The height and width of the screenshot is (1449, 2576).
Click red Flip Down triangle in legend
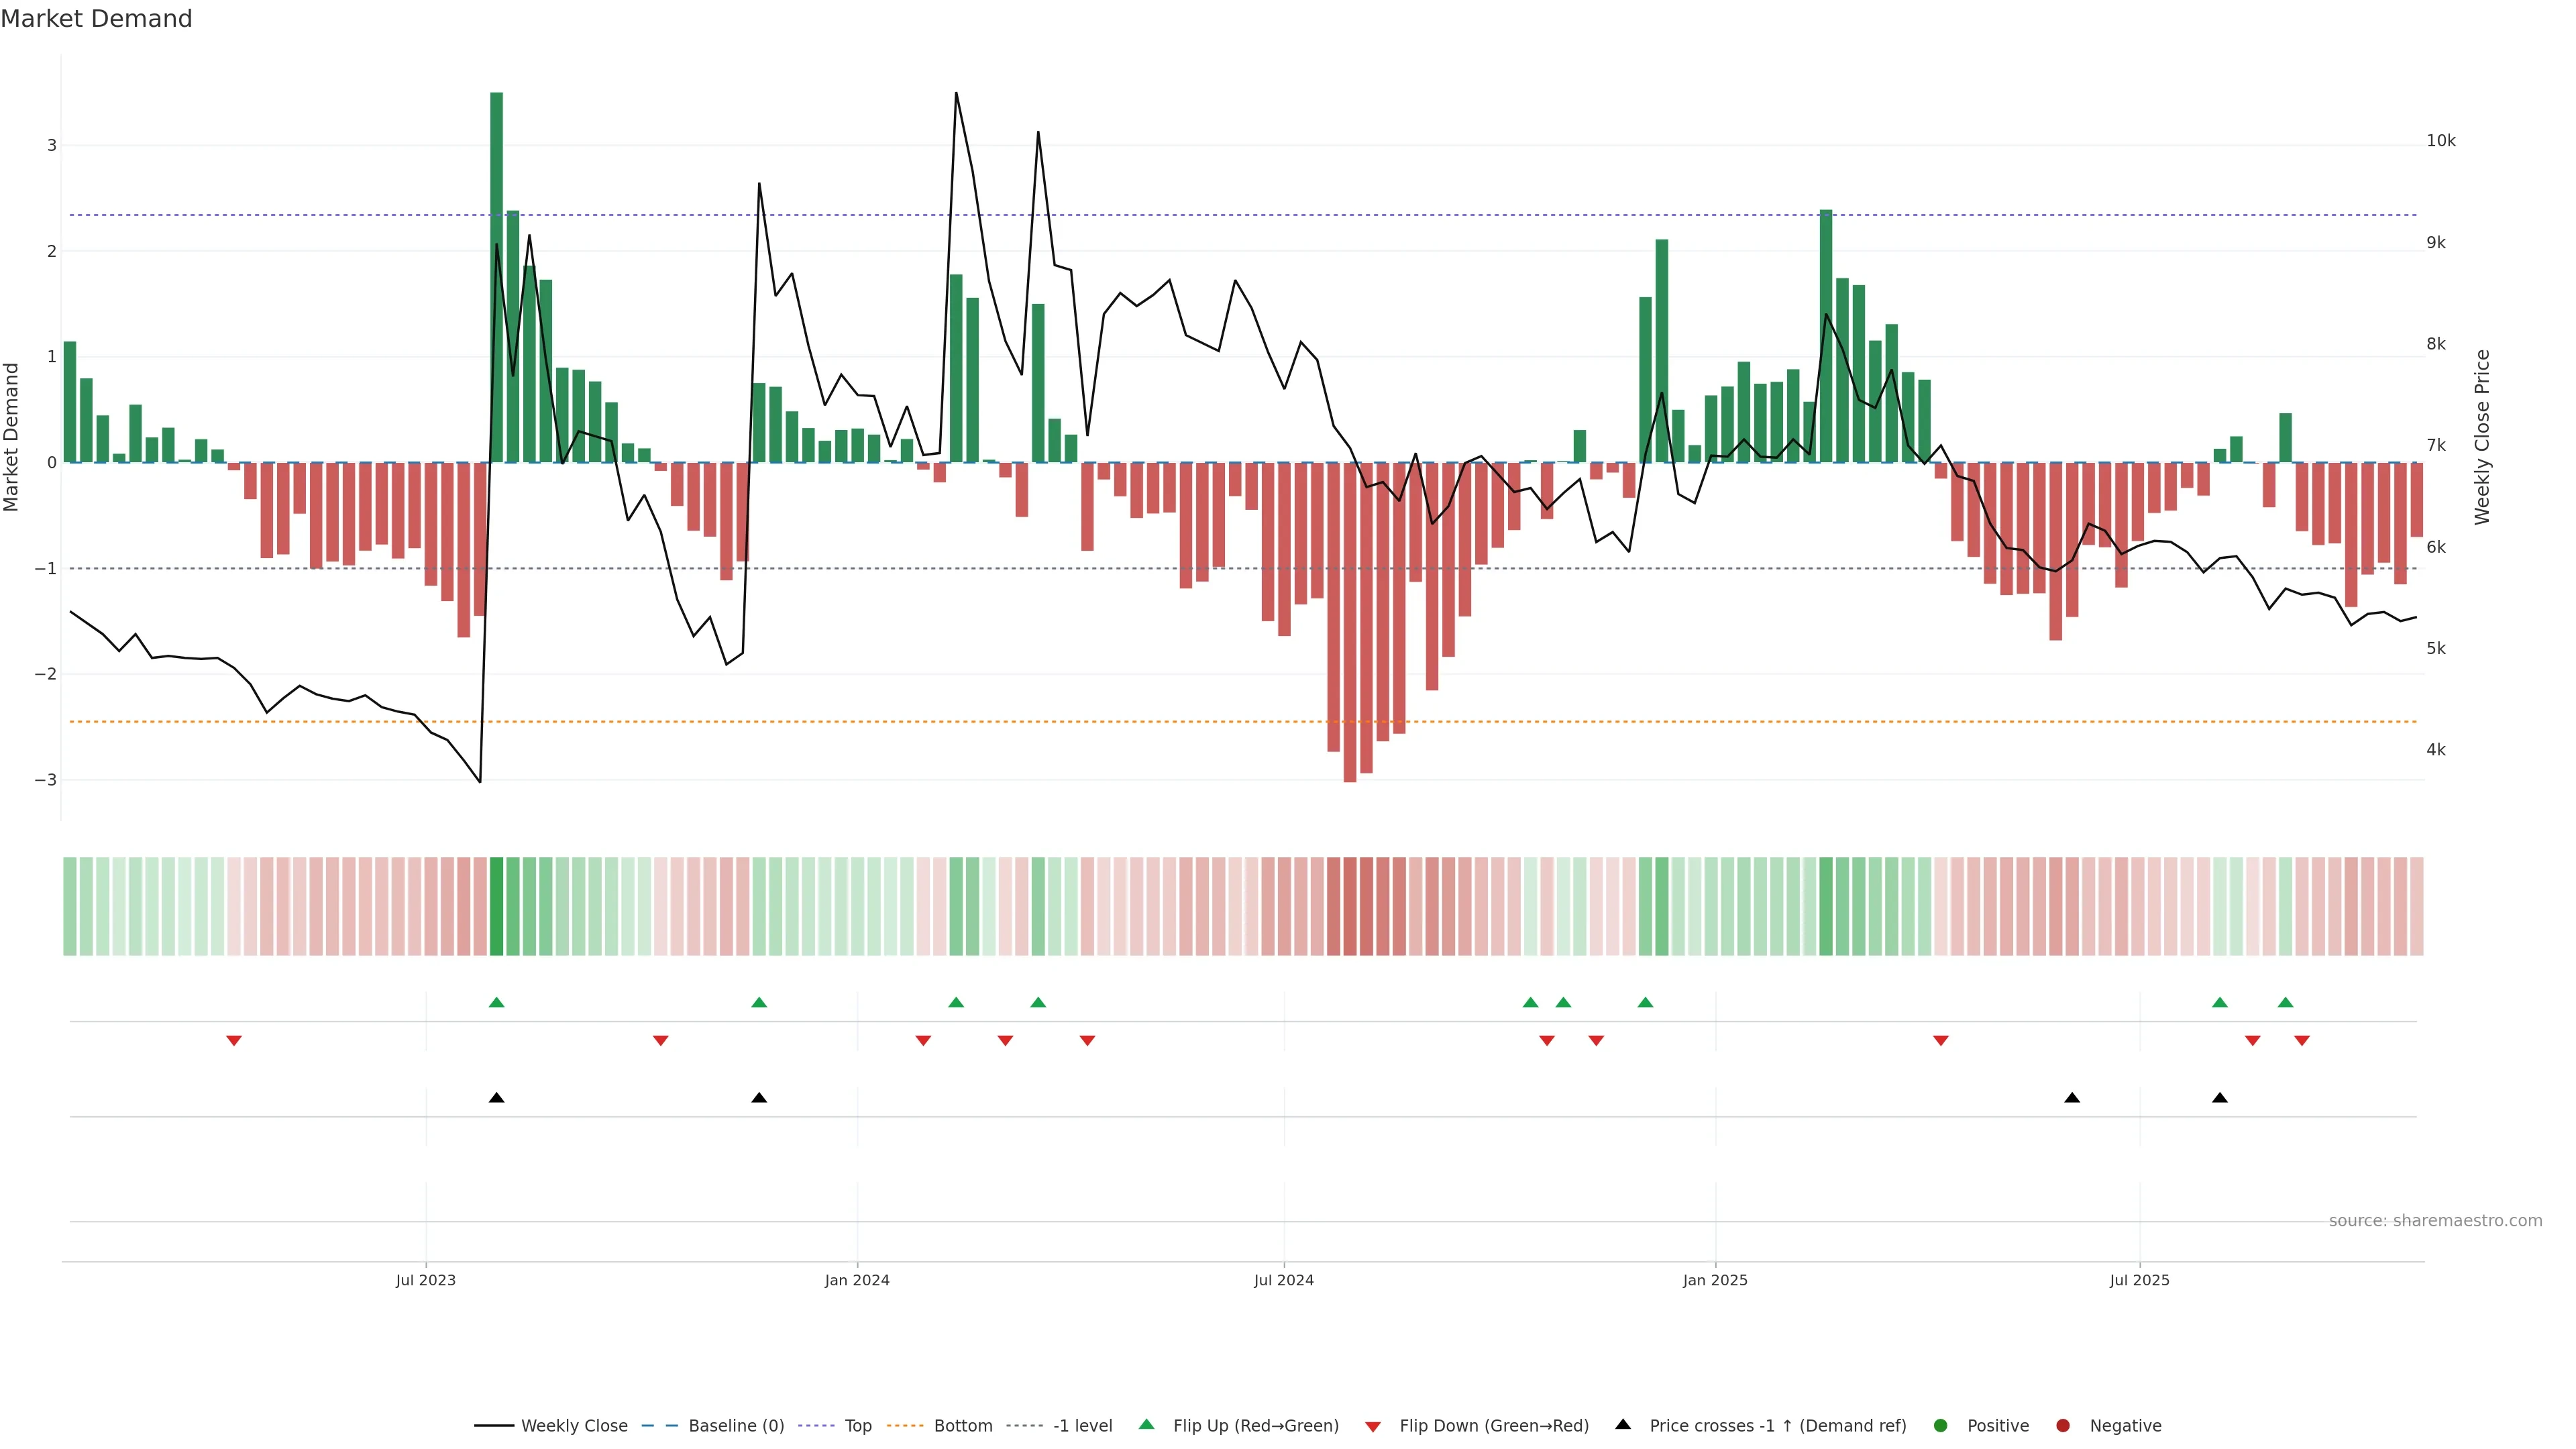coord(1373,1426)
